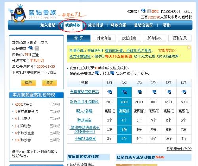Click the LV4 diamond level icon
The width and height of the screenshot is (198, 166).
pyautogui.click(x=154, y=92)
